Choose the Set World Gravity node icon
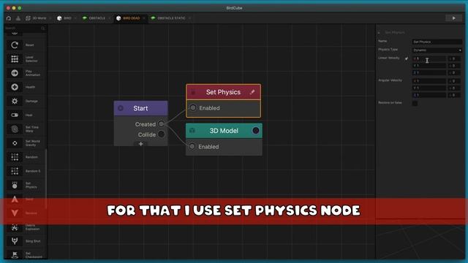Viewport: 468px width, 263px height. coord(15,143)
